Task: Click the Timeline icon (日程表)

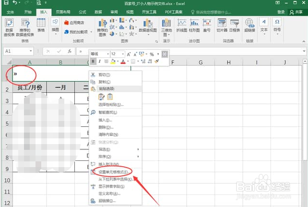Action: tap(235, 25)
